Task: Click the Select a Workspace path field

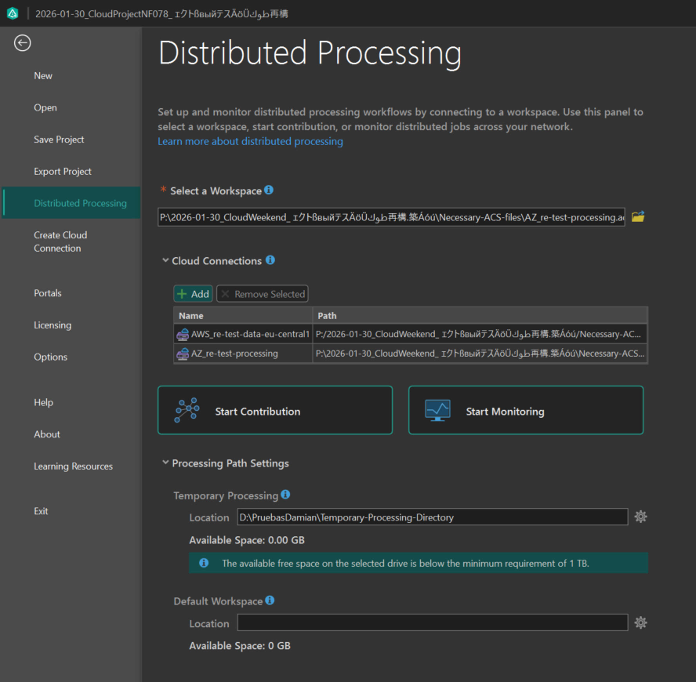Action: (391, 217)
